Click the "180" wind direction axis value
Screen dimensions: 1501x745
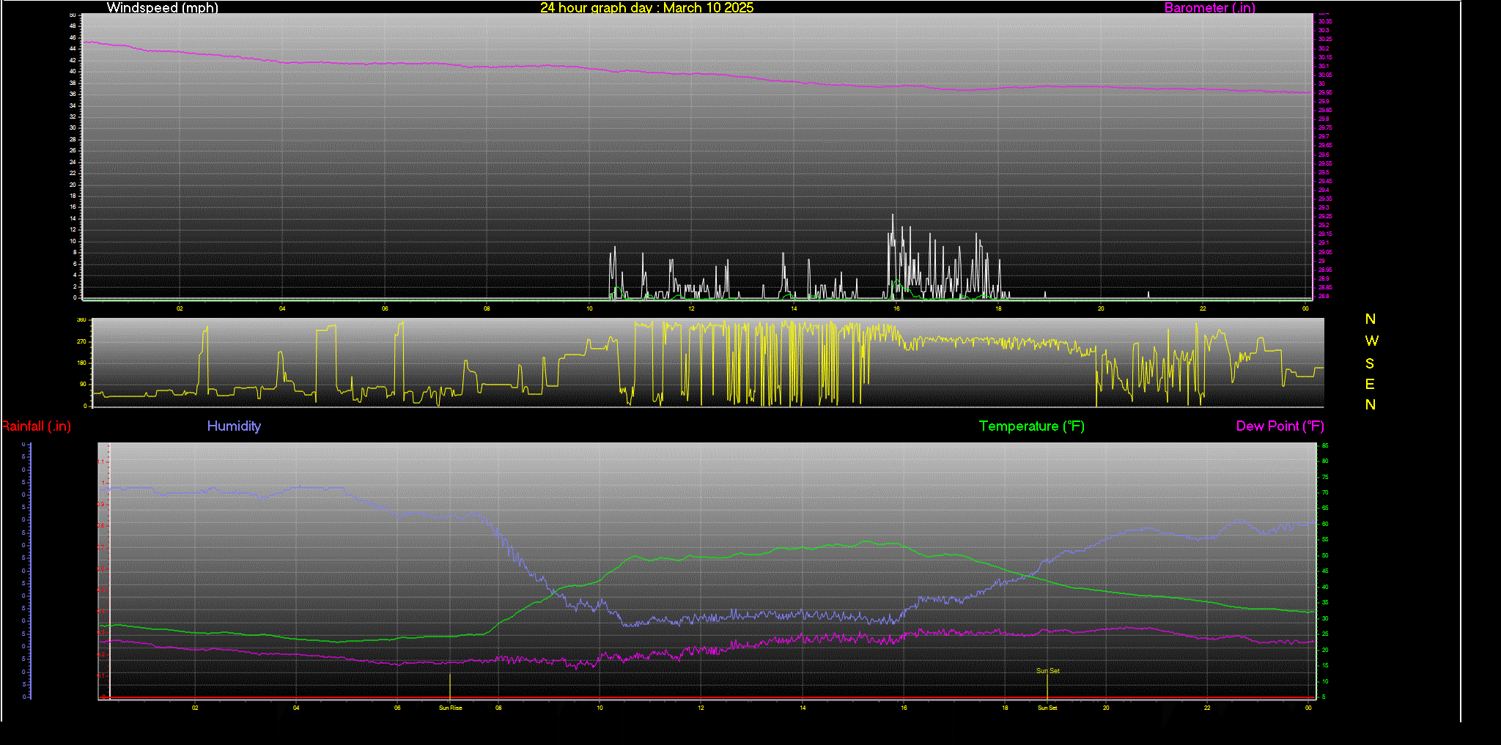(81, 363)
